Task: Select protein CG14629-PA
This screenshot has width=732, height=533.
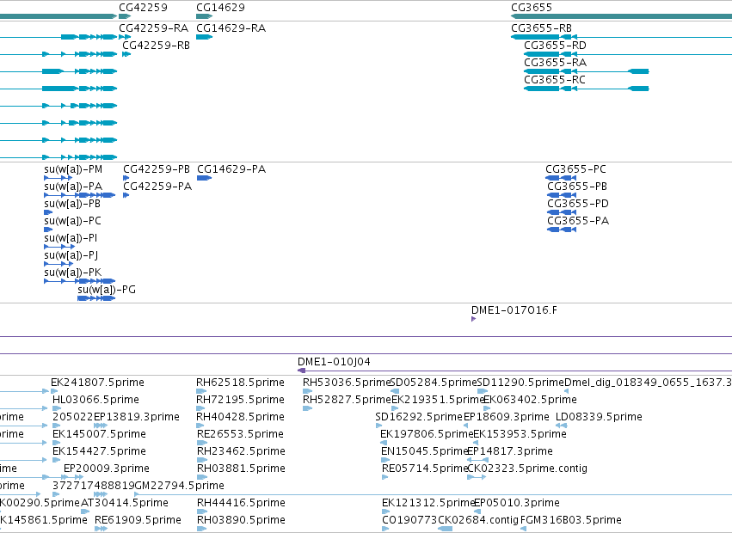Action: [x=231, y=169]
